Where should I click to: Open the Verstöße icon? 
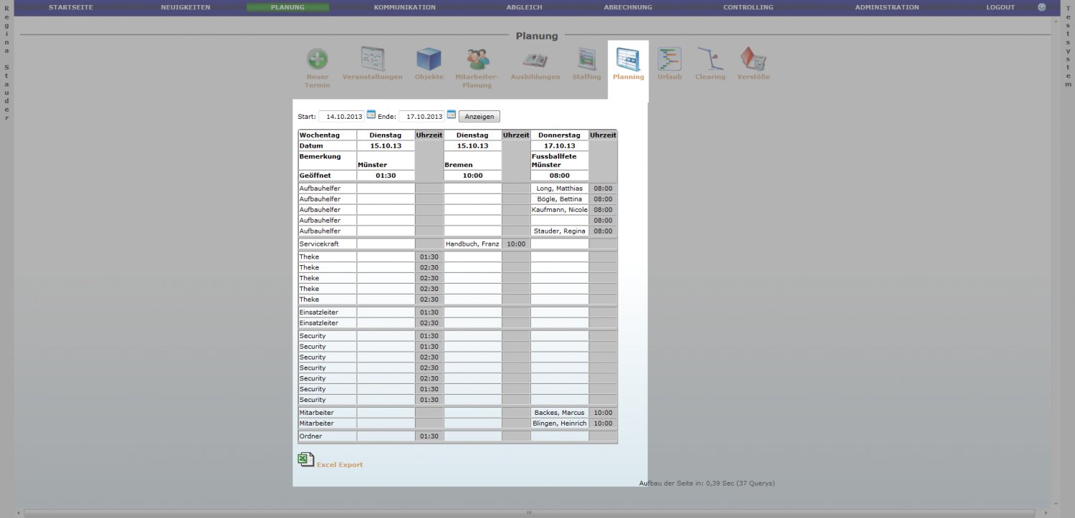point(753,59)
